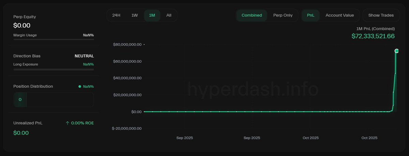Switch chart to 1W range
409x156 pixels.
tap(135, 15)
